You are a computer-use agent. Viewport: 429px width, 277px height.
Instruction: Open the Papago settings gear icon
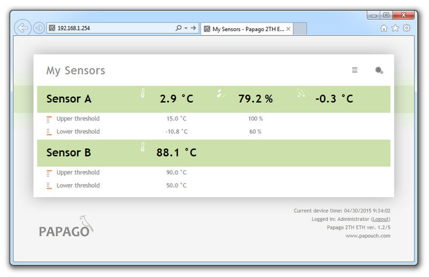tap(379, 70)
